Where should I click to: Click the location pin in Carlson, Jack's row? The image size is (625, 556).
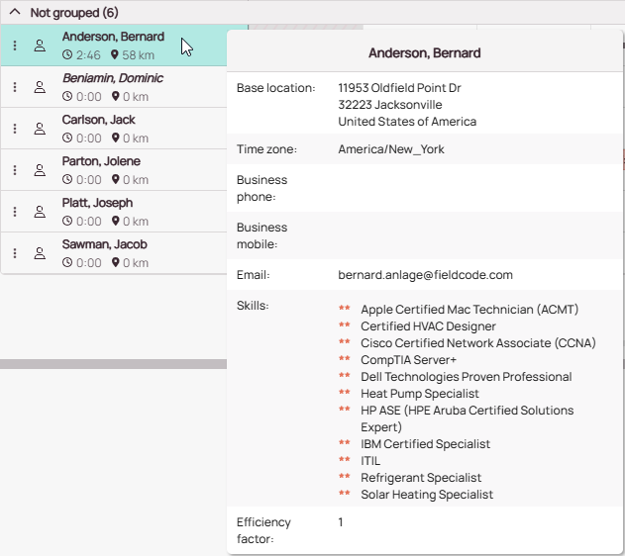tap(116, 138)
